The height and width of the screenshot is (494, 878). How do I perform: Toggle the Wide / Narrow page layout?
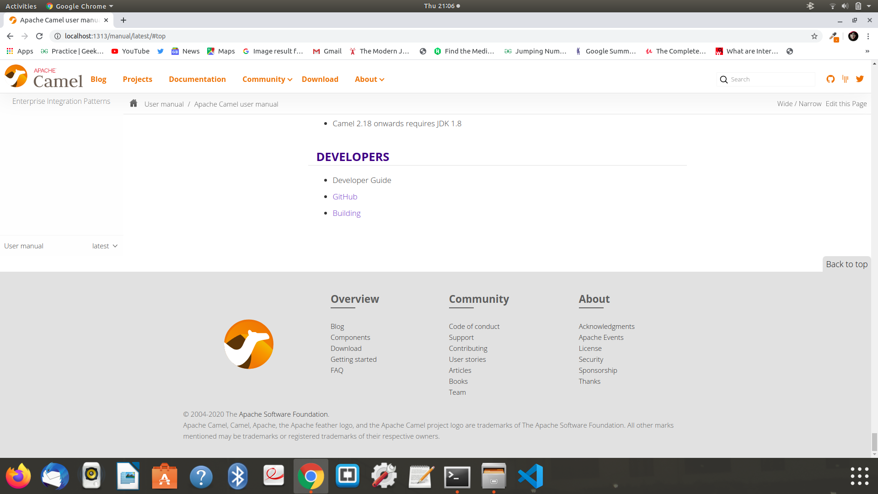(799, 104)
